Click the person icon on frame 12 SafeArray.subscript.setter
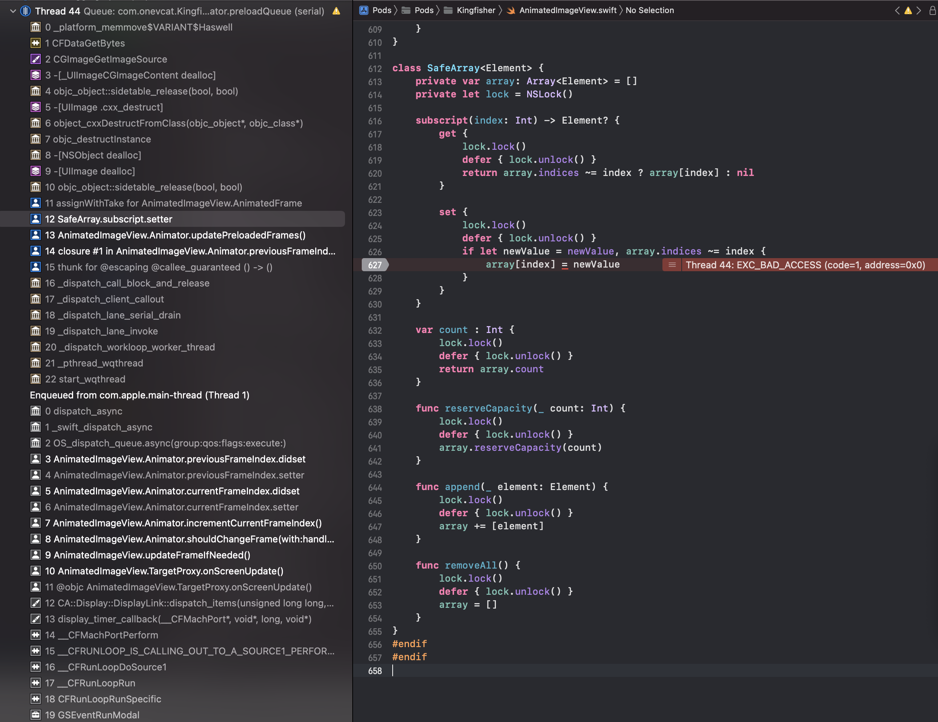Screen dimensions: 938x722 [35, 219]
